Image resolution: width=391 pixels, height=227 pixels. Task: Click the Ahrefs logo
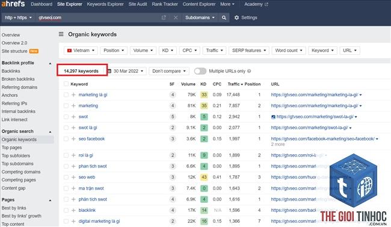(x=13, y=4)
